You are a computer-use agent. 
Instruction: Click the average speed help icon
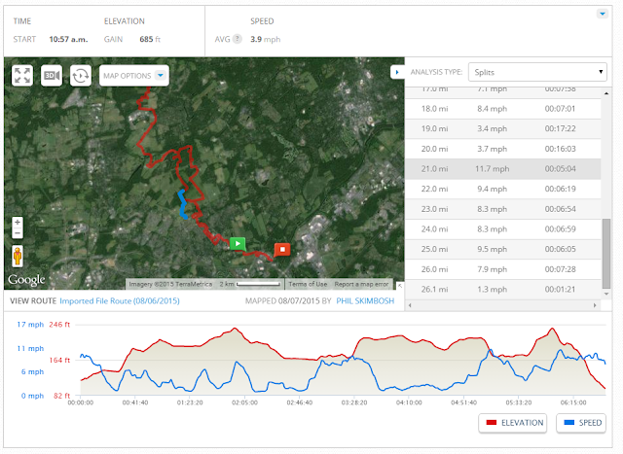(x=238, y=39)
